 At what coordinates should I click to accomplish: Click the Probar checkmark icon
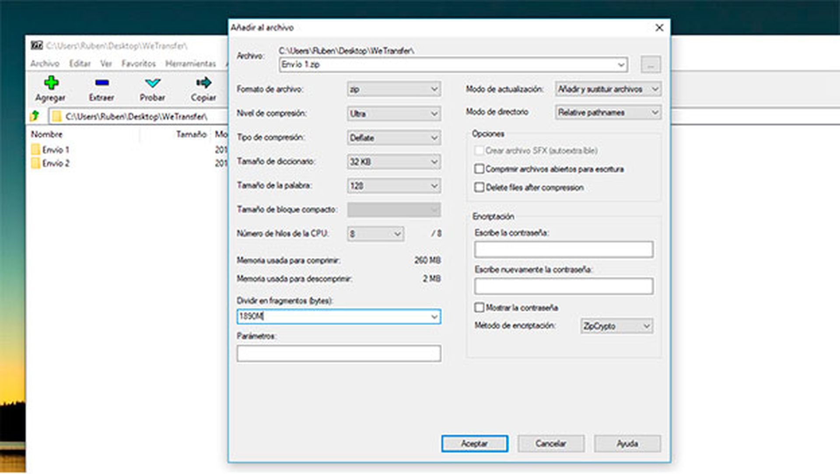click(153, 83)
